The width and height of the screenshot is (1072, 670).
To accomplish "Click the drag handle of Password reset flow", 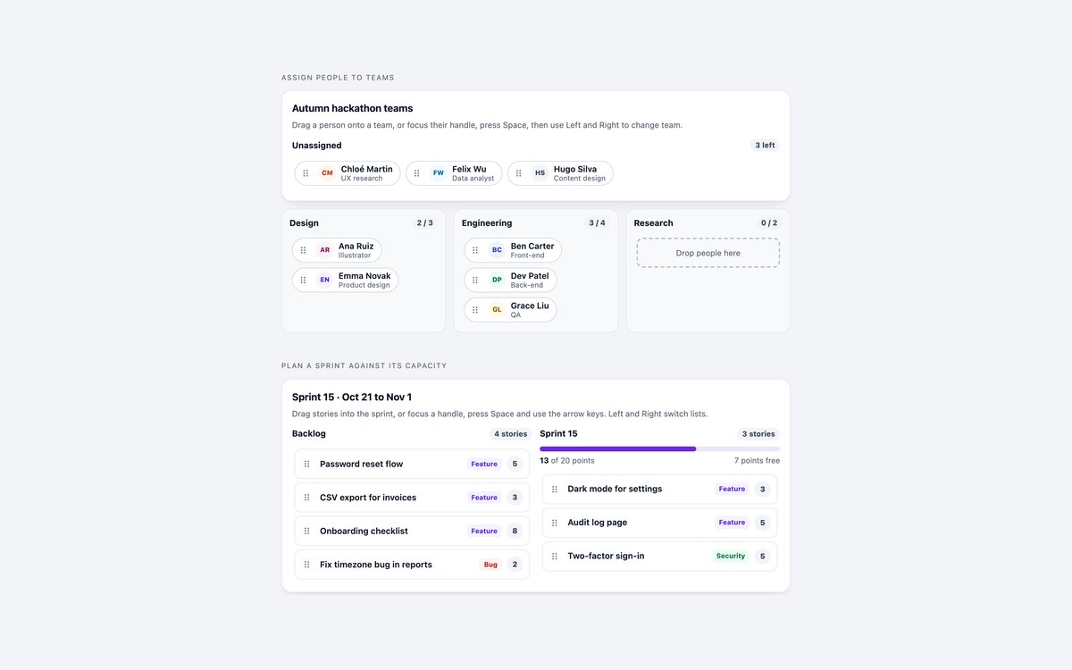I will [306, 464].
